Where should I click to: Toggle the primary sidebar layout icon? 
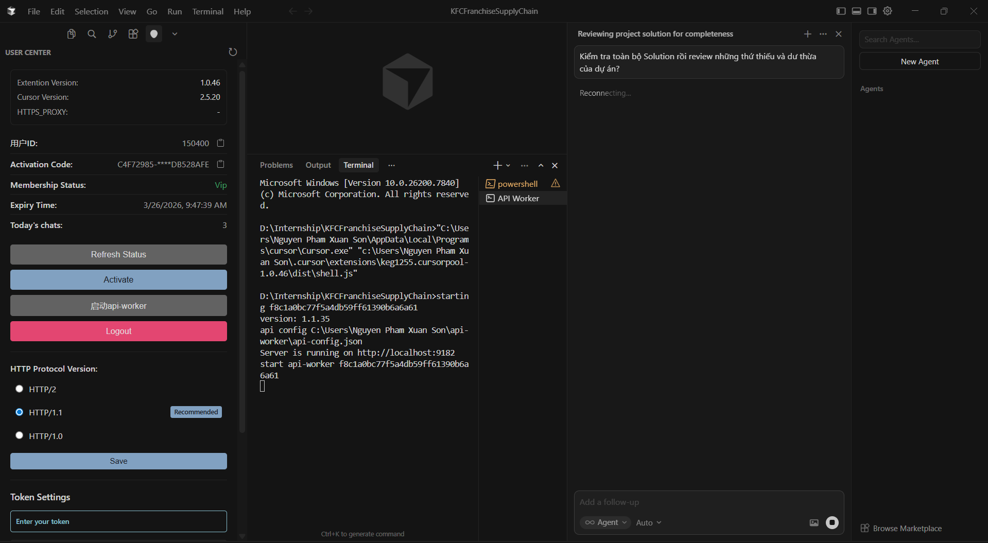point(841,11)
